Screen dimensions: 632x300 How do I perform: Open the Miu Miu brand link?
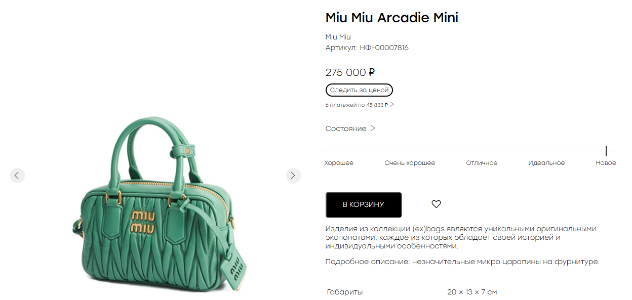click(338, 37)
